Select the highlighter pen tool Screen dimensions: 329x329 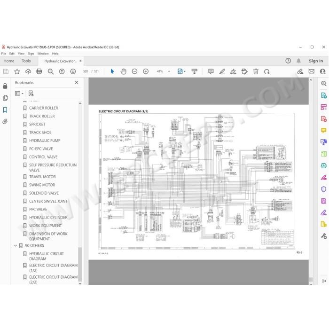[x=222, y=71]
